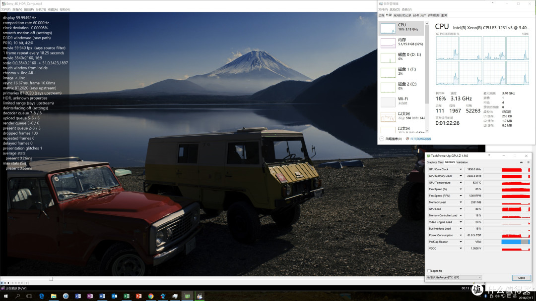Open 查看(V) menu in Task Manager
The image size is (536, 301).
click(x=407, y=9)
